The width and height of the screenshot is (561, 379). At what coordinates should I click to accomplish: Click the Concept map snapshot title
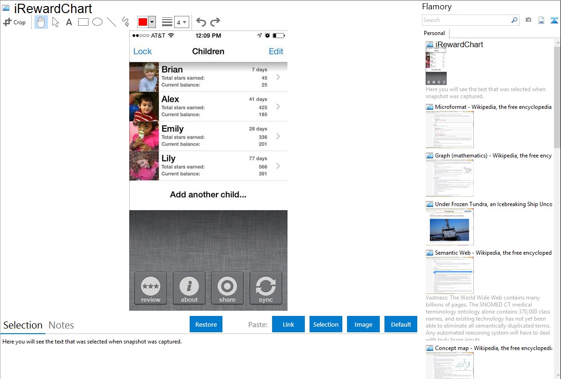[494, 348]
